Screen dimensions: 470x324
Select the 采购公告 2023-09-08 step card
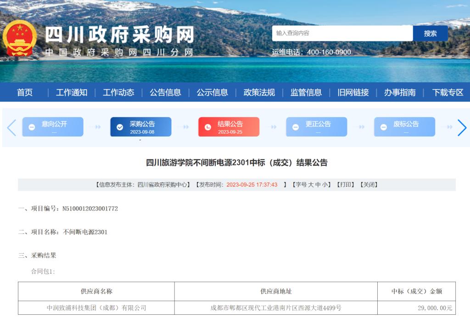(x=141, y=127)
